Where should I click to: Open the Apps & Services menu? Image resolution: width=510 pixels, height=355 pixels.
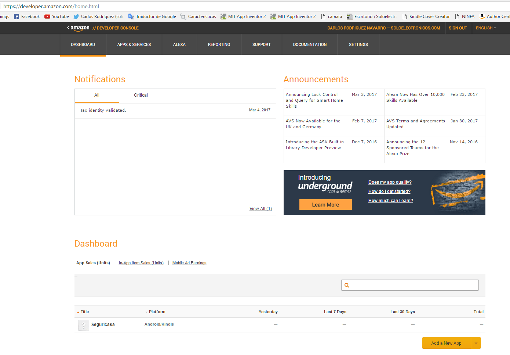pos(134,44)
